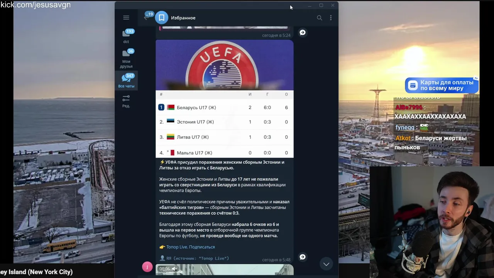Click the J sender avatar
This screenshot has width=494, height=278.
pyautogui.click(x=147, y=267)
